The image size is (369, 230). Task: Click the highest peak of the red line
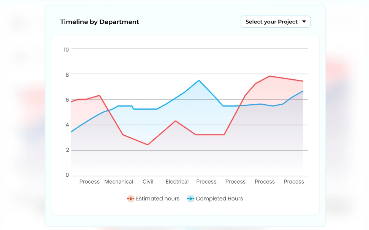(270, 76)
